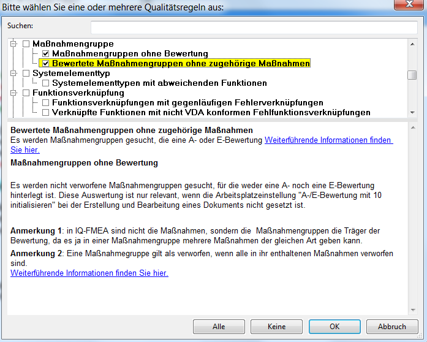Enable Systemelementtypen mit abweichenden Funktionen checkbox
This screenshot has height=342, width=427.
pos(45,83)
